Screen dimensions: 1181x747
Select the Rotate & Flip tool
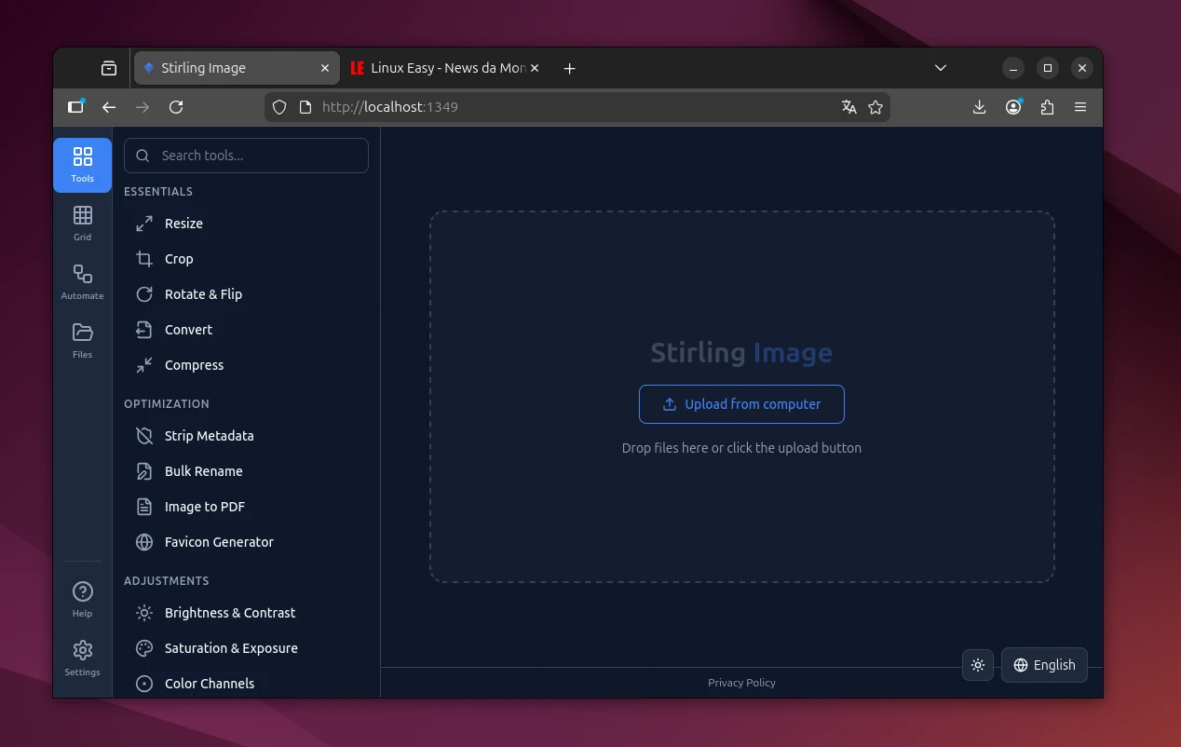tap(203, 293)
